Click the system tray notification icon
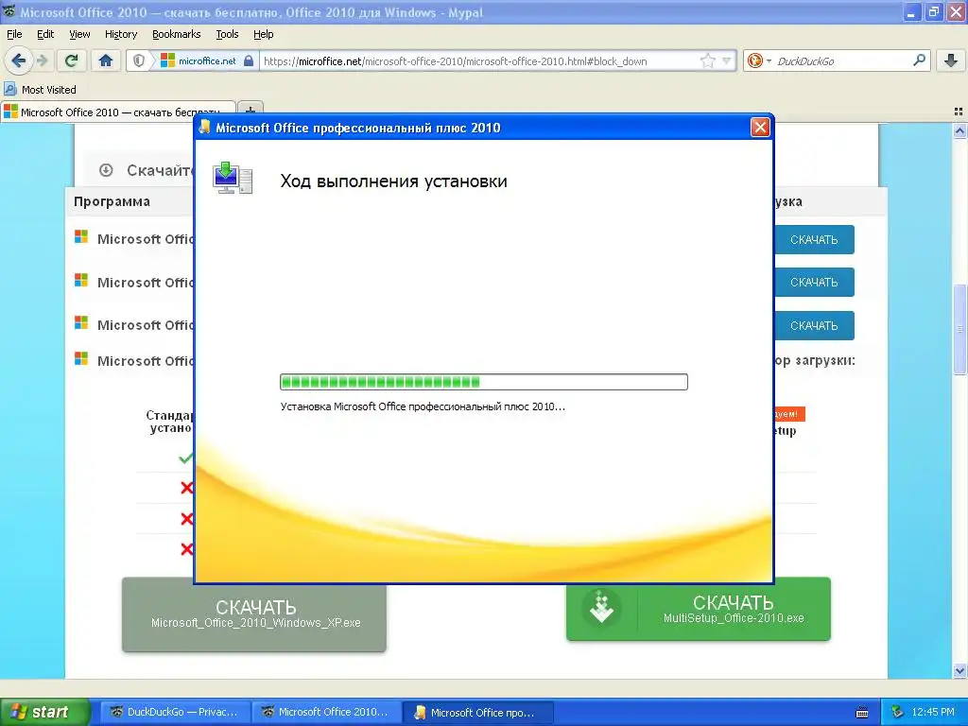 897,712
